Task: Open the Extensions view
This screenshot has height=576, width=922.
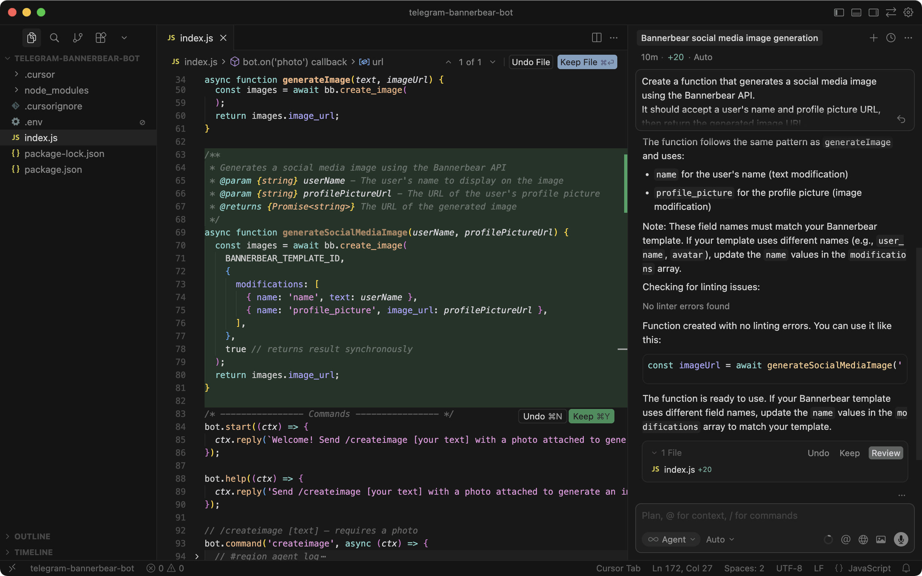Action: point(100,37)
